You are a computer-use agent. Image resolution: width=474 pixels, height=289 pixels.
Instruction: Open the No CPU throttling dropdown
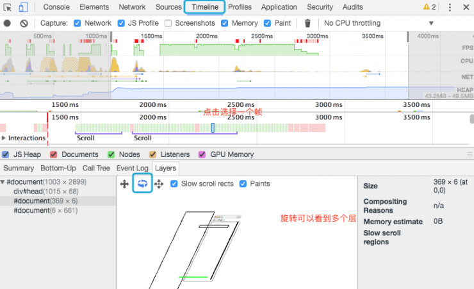click(x=378, y=23)
